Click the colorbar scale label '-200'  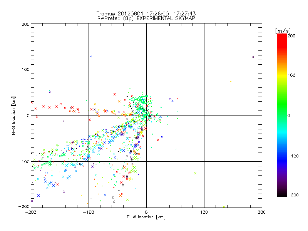(293, 195)
